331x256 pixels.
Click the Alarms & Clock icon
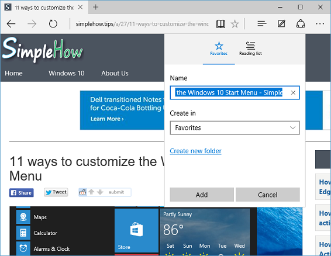coord(23,248)
